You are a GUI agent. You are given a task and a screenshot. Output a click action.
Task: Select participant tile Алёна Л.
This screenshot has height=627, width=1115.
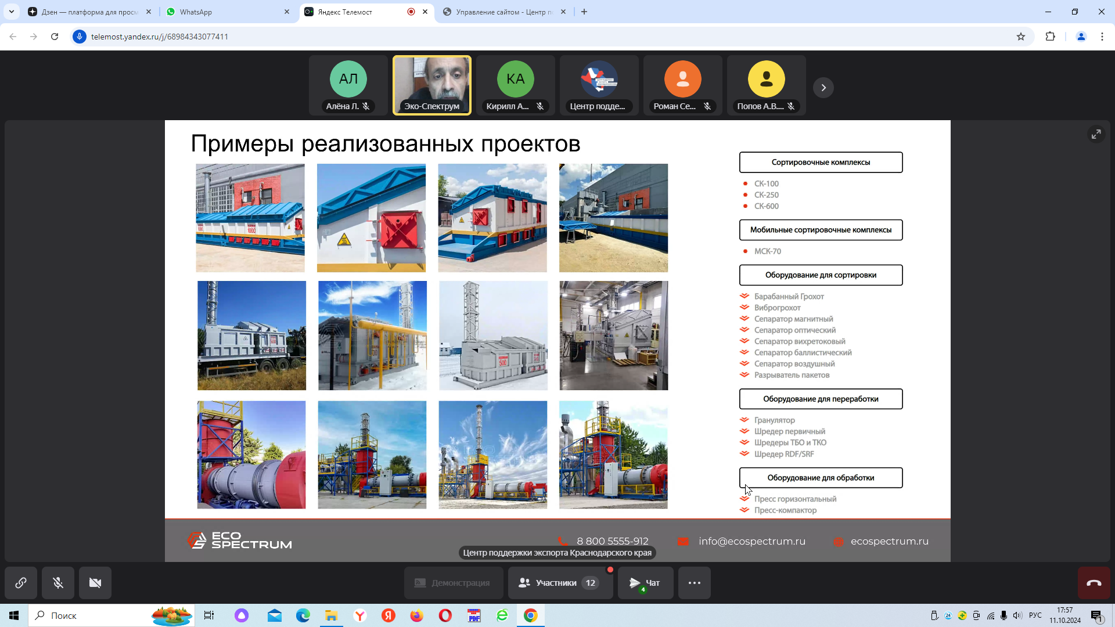click(x=348, y=85)
